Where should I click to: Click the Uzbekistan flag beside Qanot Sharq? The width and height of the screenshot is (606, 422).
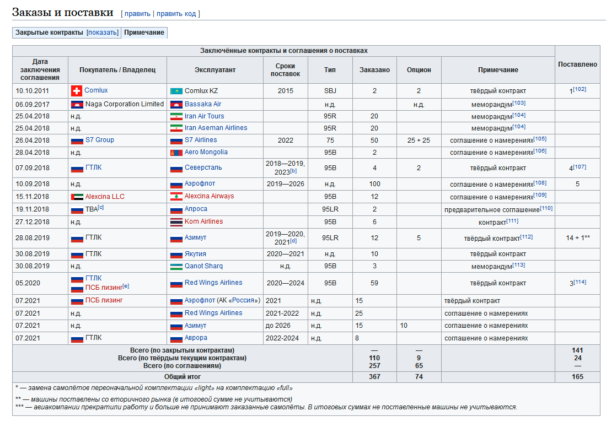point(176,267)
